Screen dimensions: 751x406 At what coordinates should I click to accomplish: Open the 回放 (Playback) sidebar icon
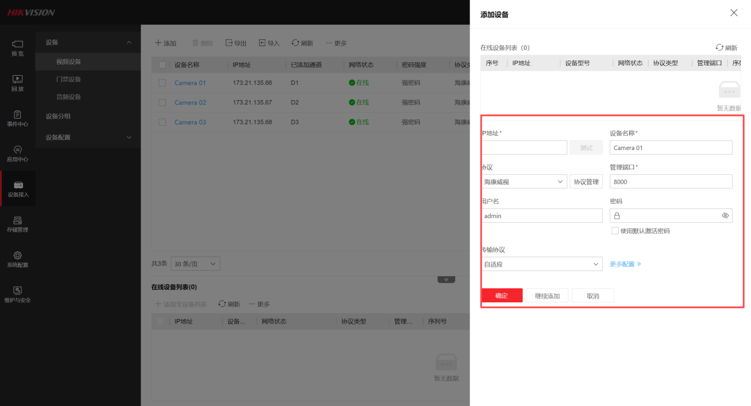(x=17, y=79)
